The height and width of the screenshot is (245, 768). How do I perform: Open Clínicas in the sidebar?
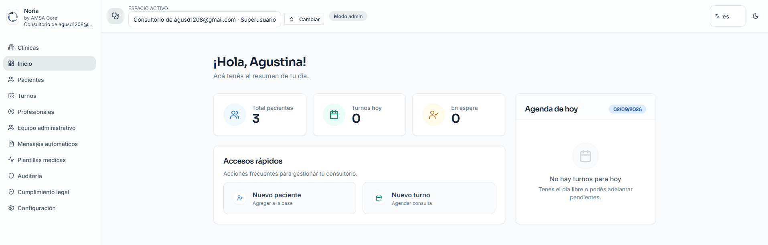coord(49,47)
